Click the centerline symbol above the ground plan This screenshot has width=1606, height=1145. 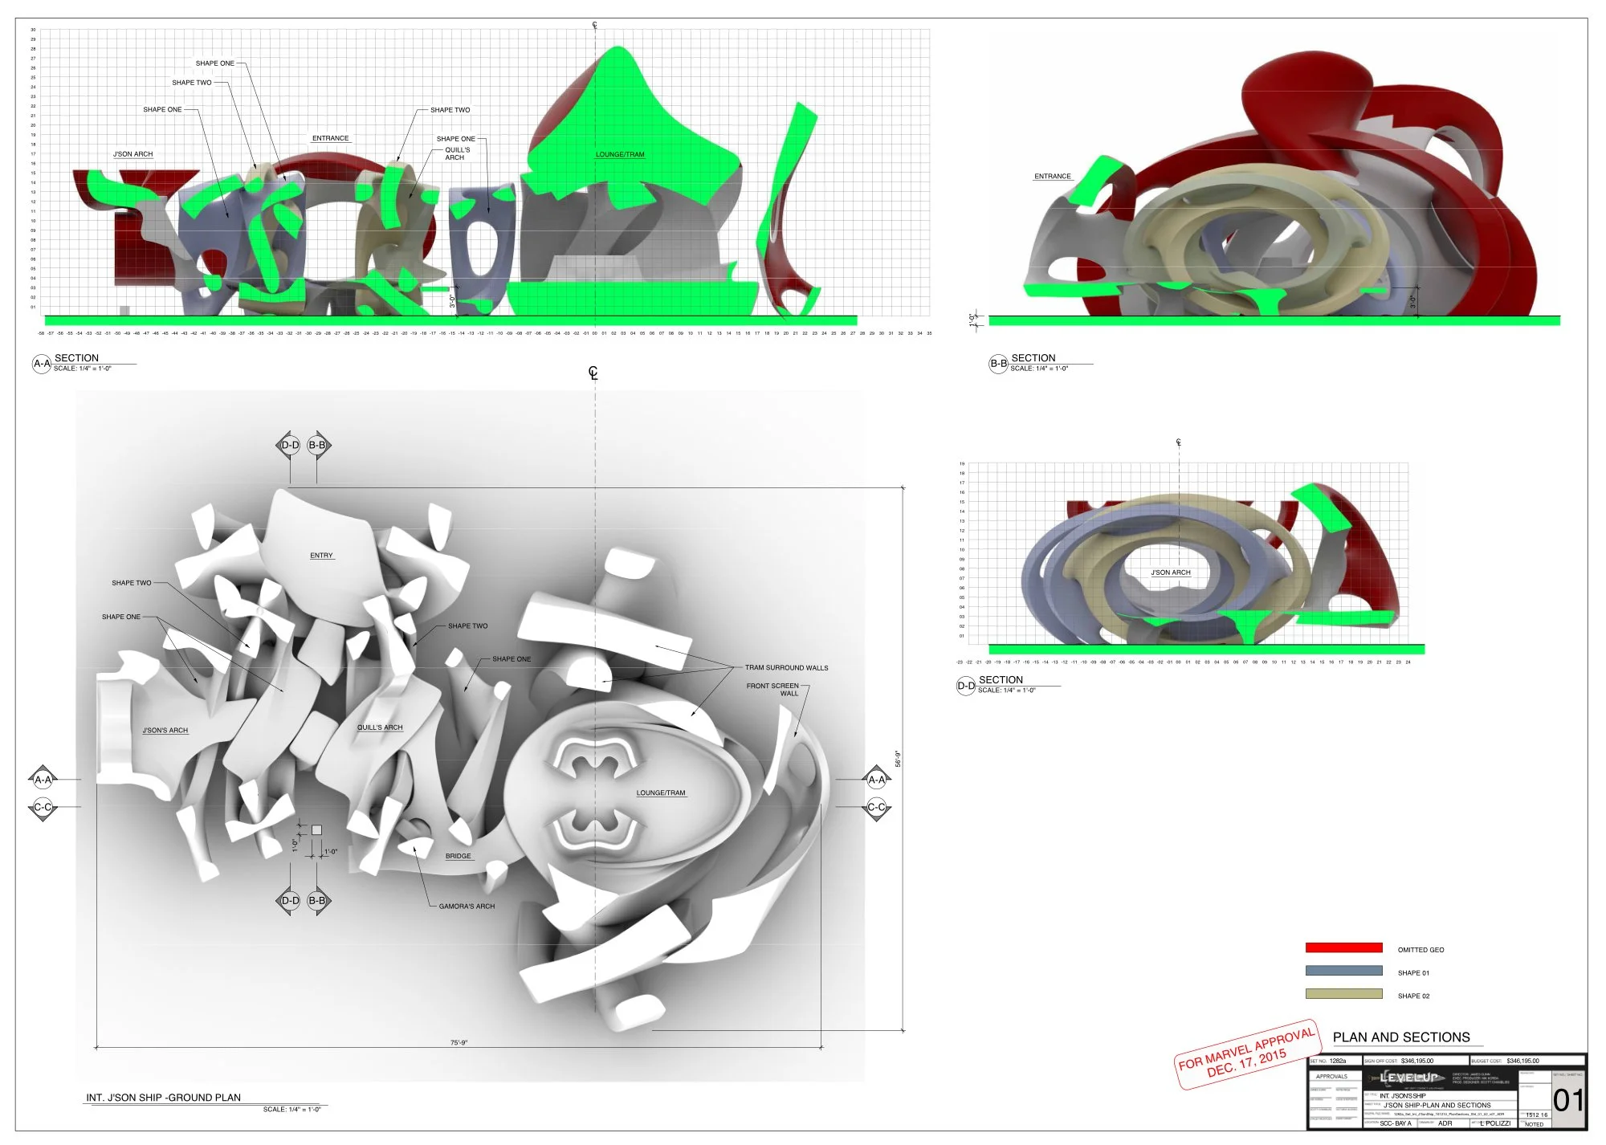tap(593, 373)
